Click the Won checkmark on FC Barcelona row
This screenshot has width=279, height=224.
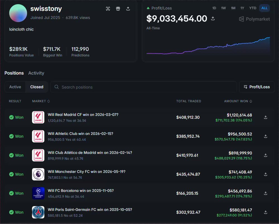11,193
